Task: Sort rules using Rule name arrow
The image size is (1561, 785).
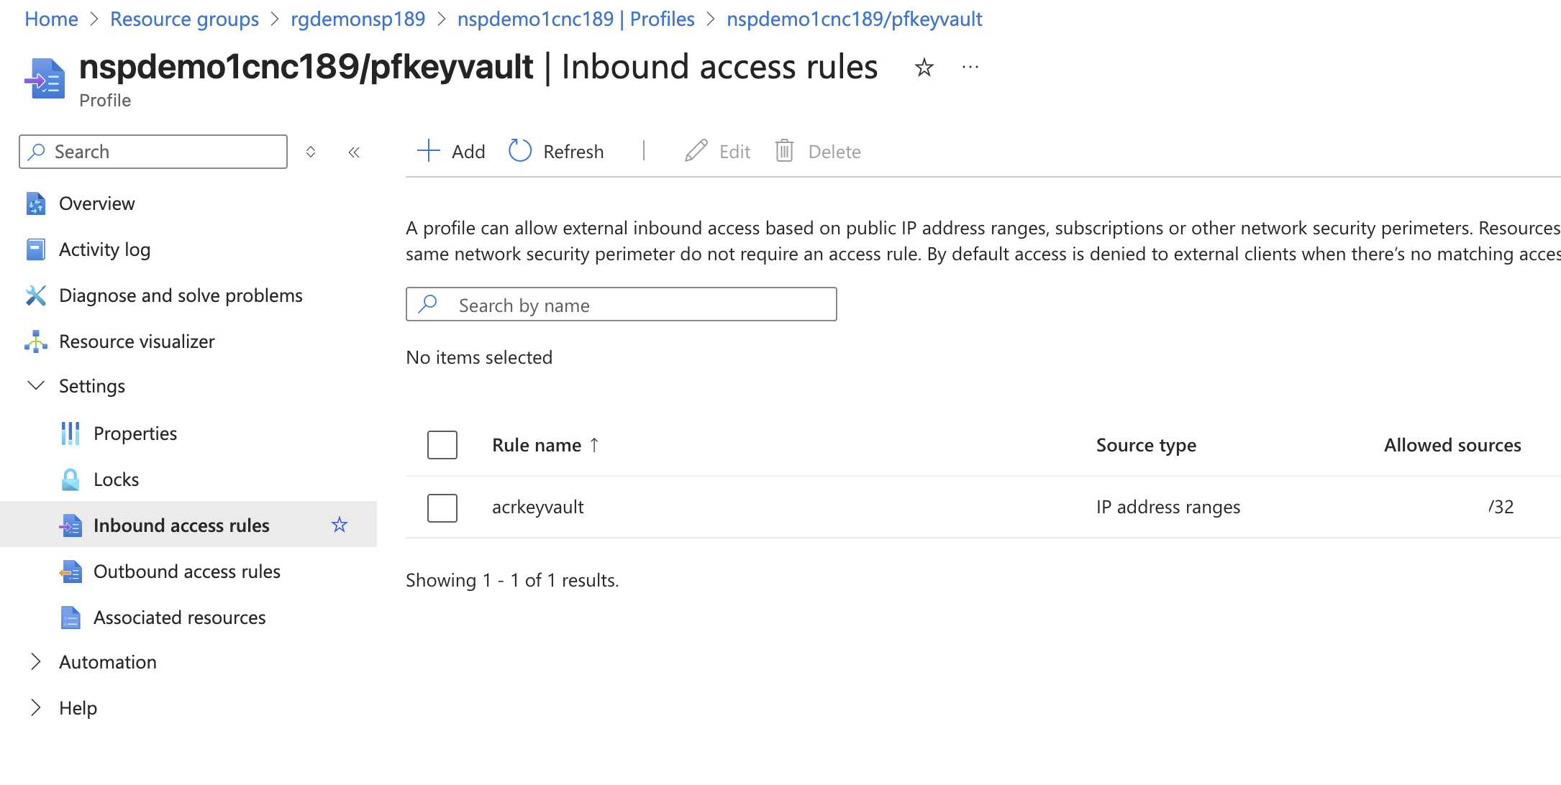Action: 595,444
